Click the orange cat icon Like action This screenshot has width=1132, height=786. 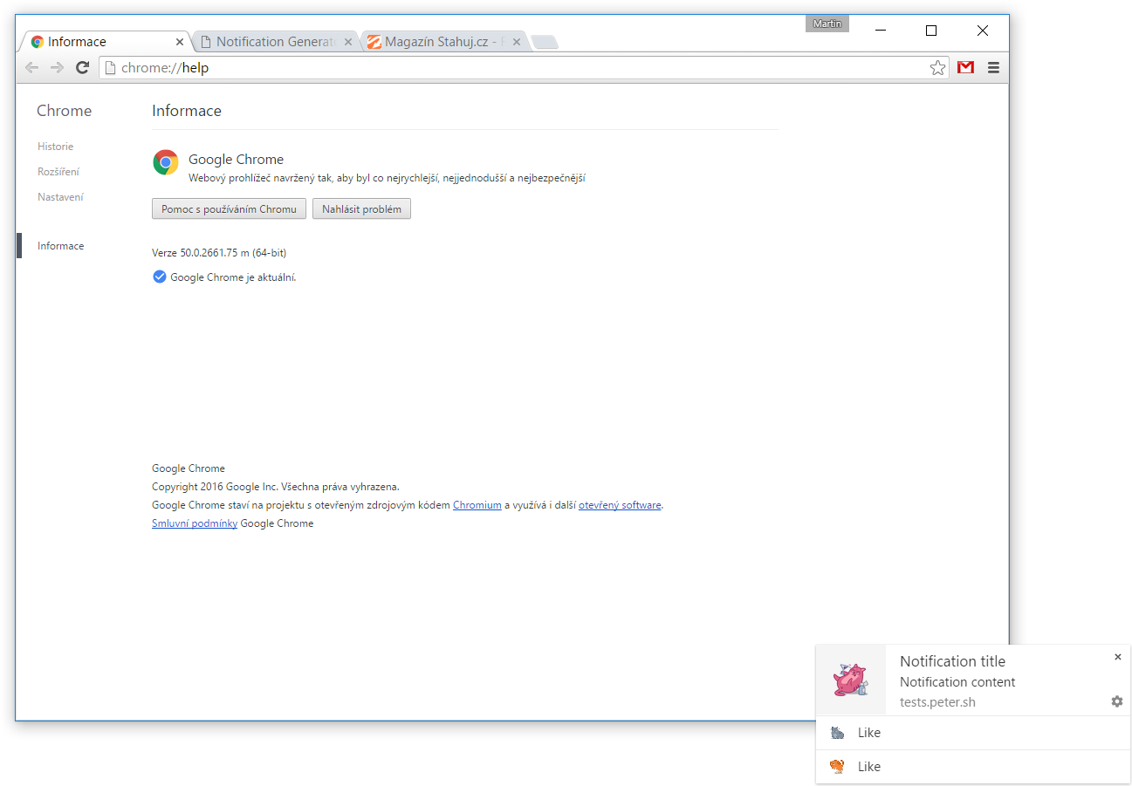pos(972,767)
